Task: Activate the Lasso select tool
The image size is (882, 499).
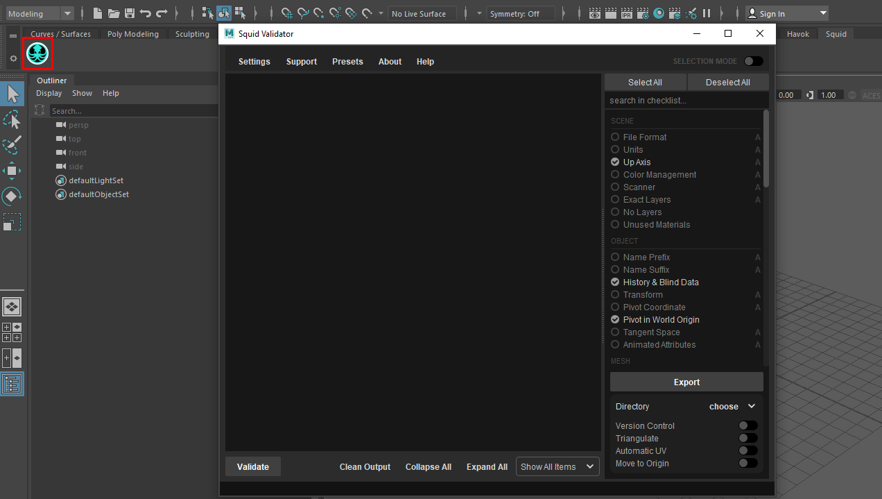Action: [12, 120]
